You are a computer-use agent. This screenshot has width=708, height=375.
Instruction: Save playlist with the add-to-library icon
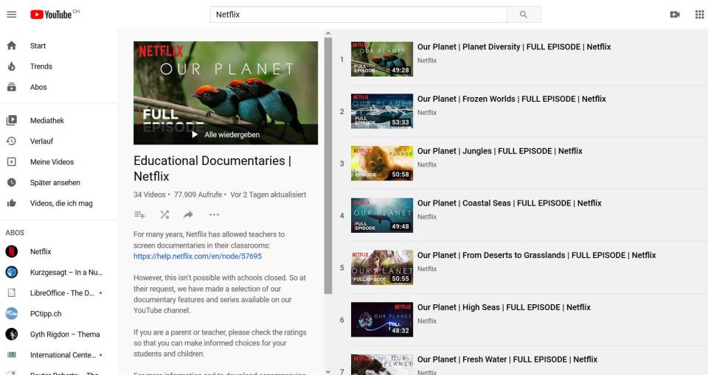139,215
